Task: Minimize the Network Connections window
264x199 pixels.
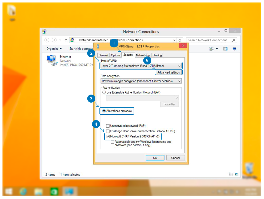Action: coord(219,31)
